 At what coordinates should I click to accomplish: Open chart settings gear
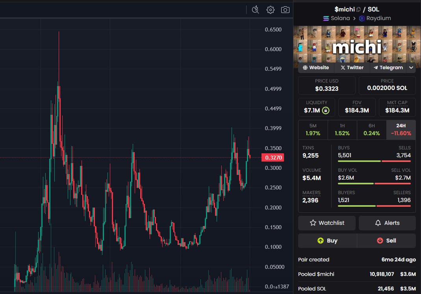271,10
